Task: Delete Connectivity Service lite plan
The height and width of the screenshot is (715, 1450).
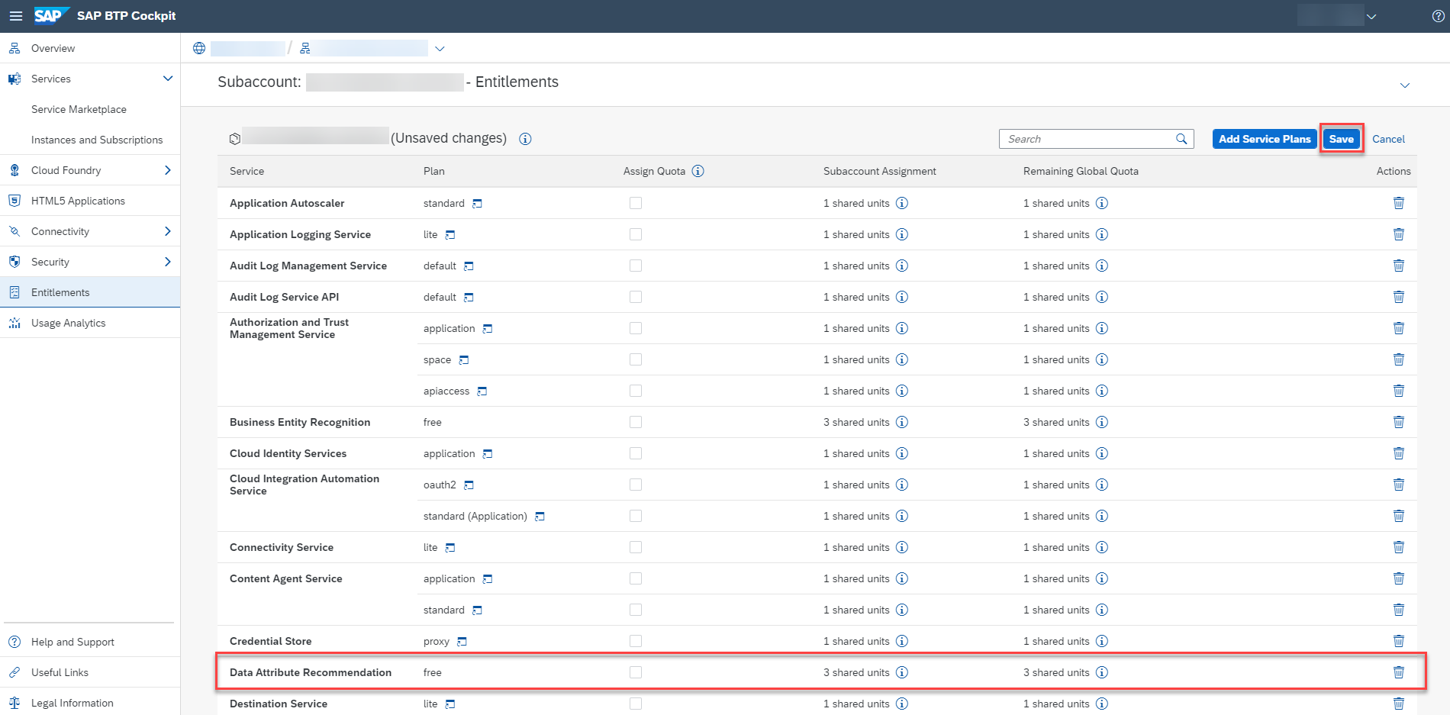Action: [x=1399, y=547]
